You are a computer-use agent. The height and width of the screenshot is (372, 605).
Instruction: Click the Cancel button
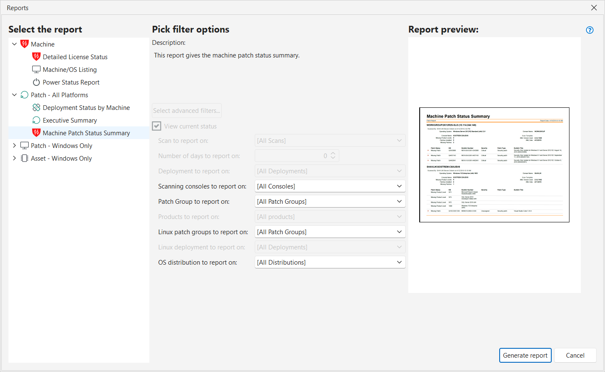pos(575,355)
